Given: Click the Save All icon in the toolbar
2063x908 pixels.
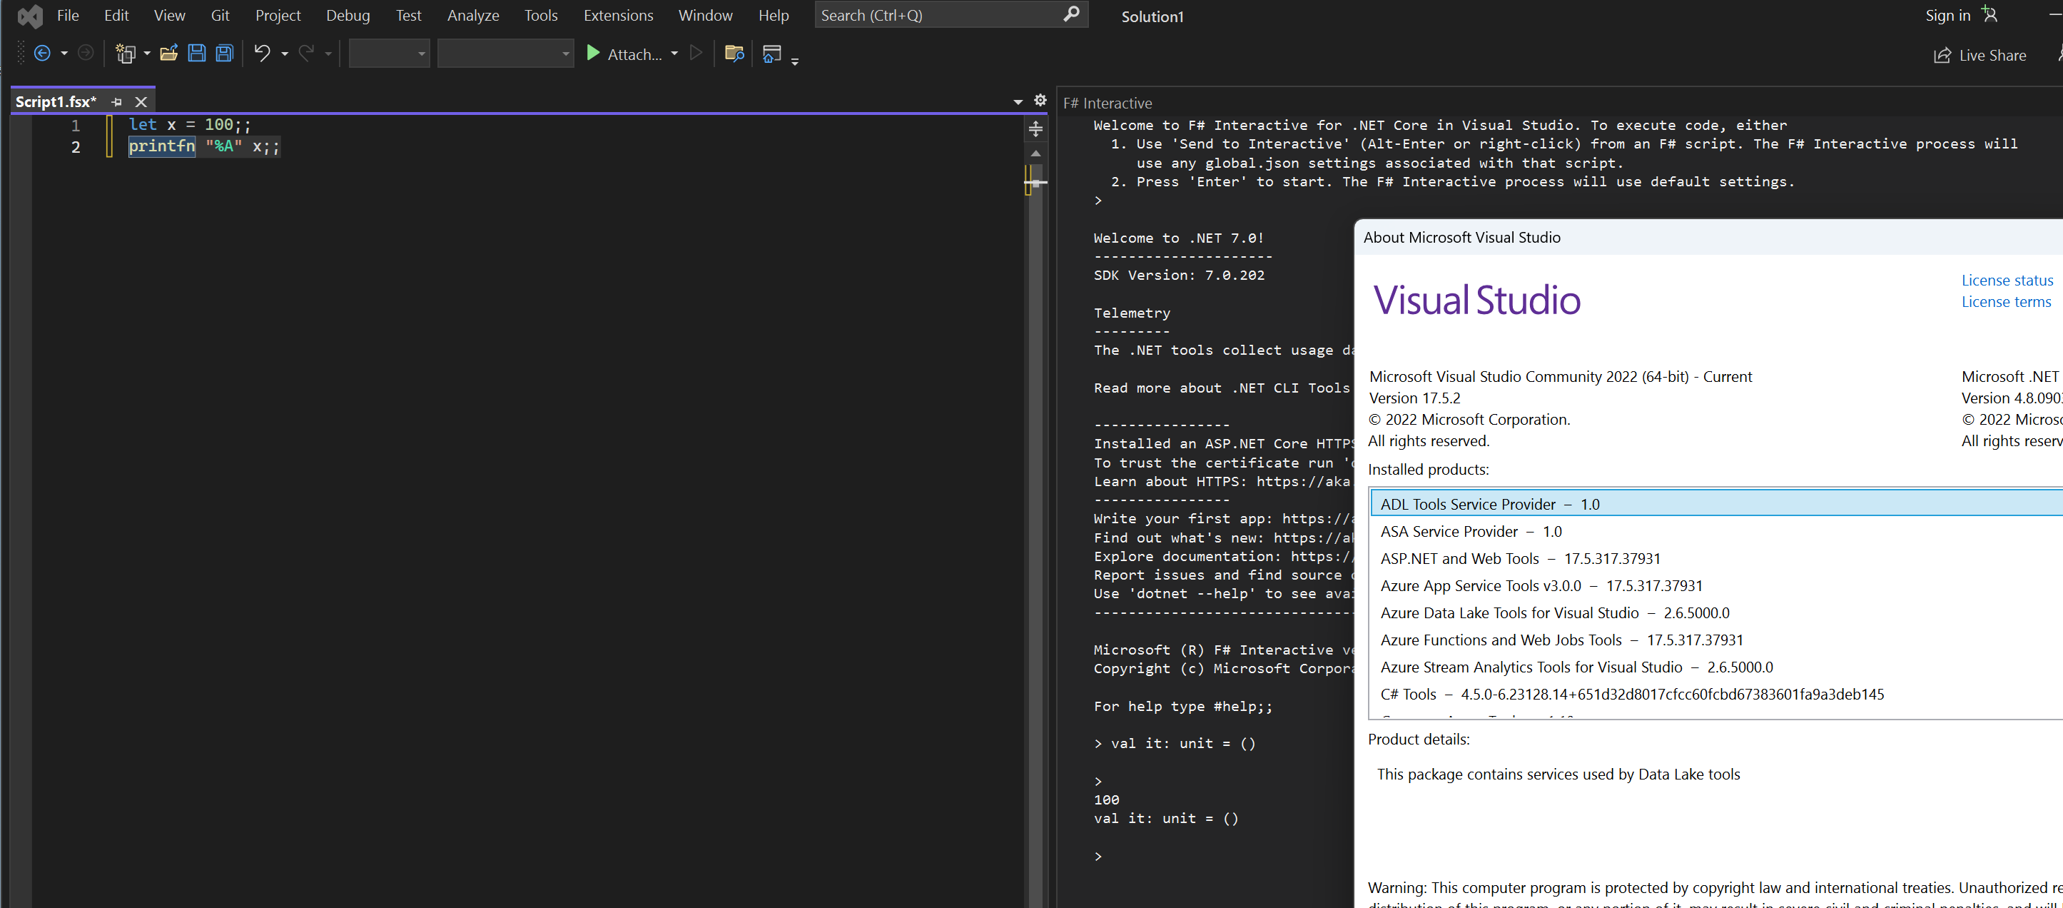Looking at the screenshot, I should [x=223, y=53].
